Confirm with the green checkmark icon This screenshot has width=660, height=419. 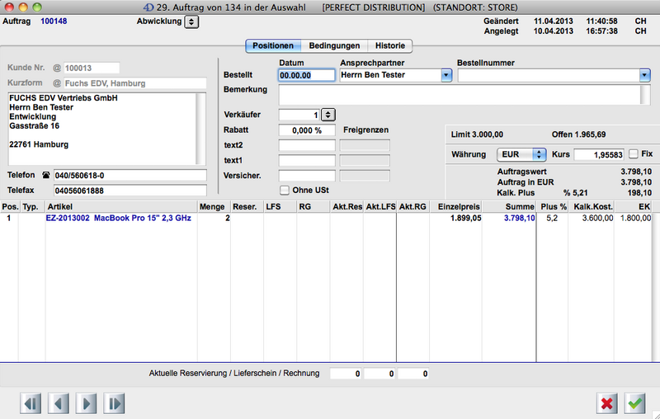[634, 403]
